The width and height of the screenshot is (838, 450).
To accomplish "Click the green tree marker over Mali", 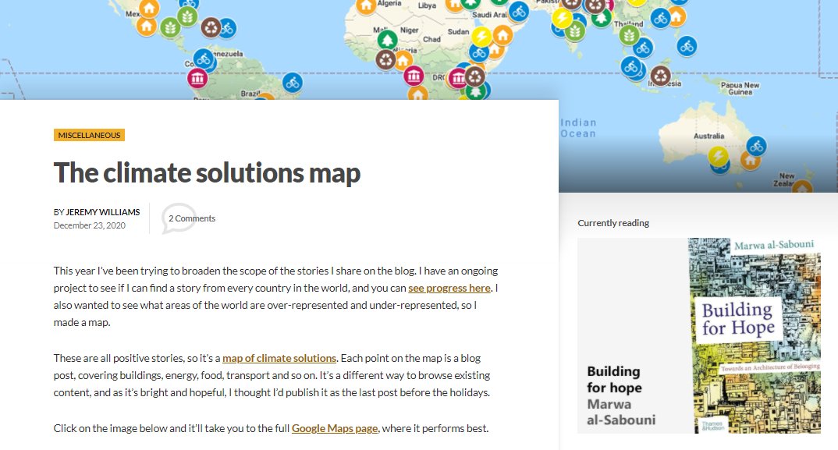I will coord(387,40).
